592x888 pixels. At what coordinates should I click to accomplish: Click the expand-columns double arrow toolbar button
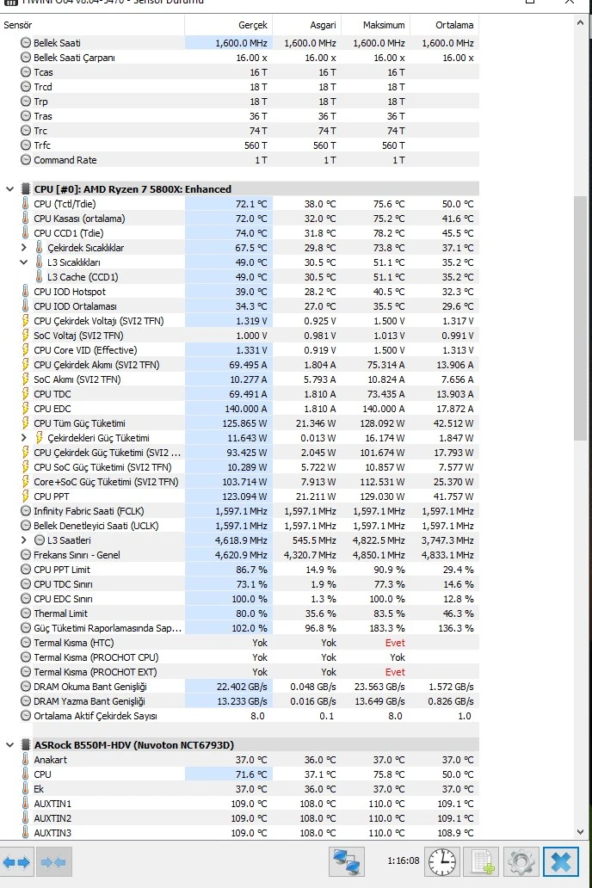point(16,862)
